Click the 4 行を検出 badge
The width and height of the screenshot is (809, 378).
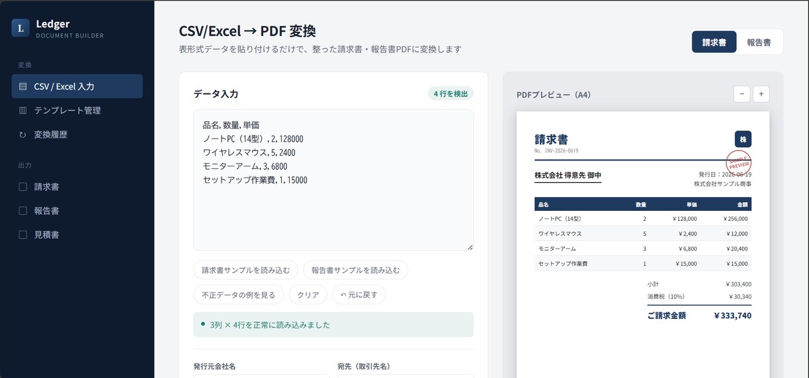tap(451, 94)
